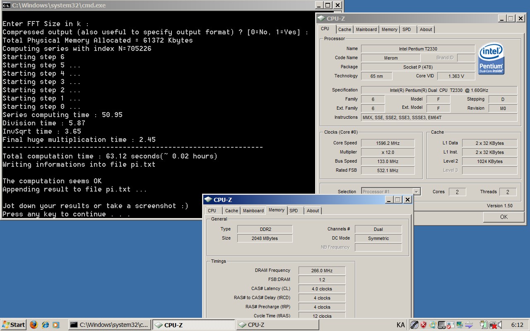Click the Series computing time 50.95 line

(x=63, y=115)
